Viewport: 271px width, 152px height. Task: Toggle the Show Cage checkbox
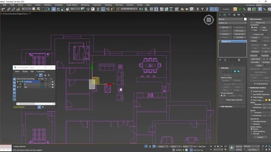point(252,100)
